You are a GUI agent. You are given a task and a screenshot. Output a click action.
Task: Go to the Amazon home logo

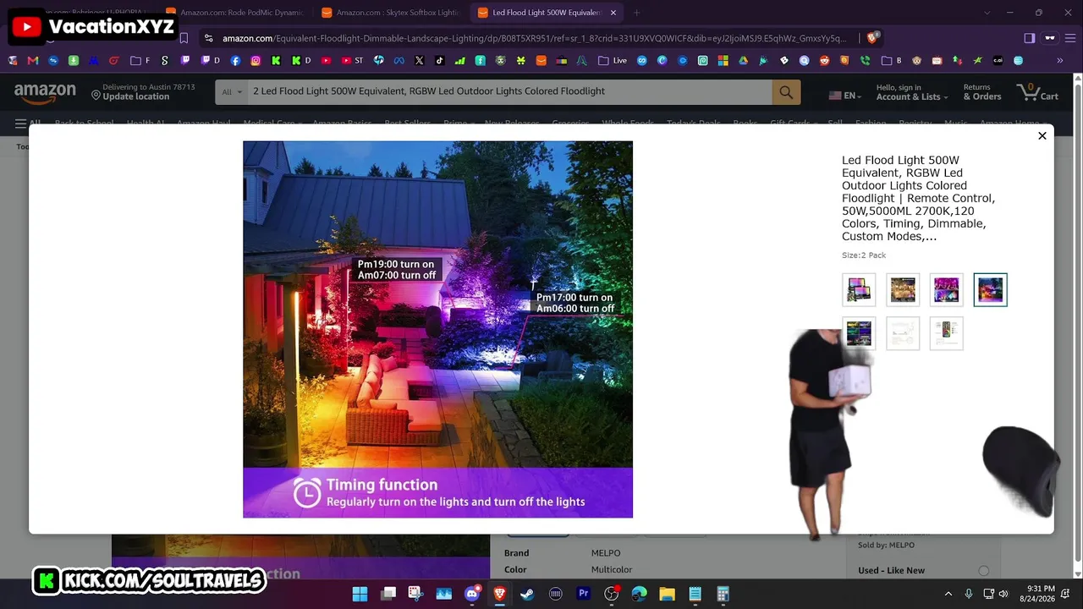(x=45, y=92)
